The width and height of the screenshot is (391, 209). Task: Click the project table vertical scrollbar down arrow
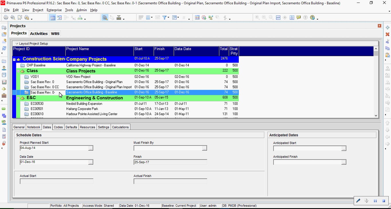[x=376, y=116]
